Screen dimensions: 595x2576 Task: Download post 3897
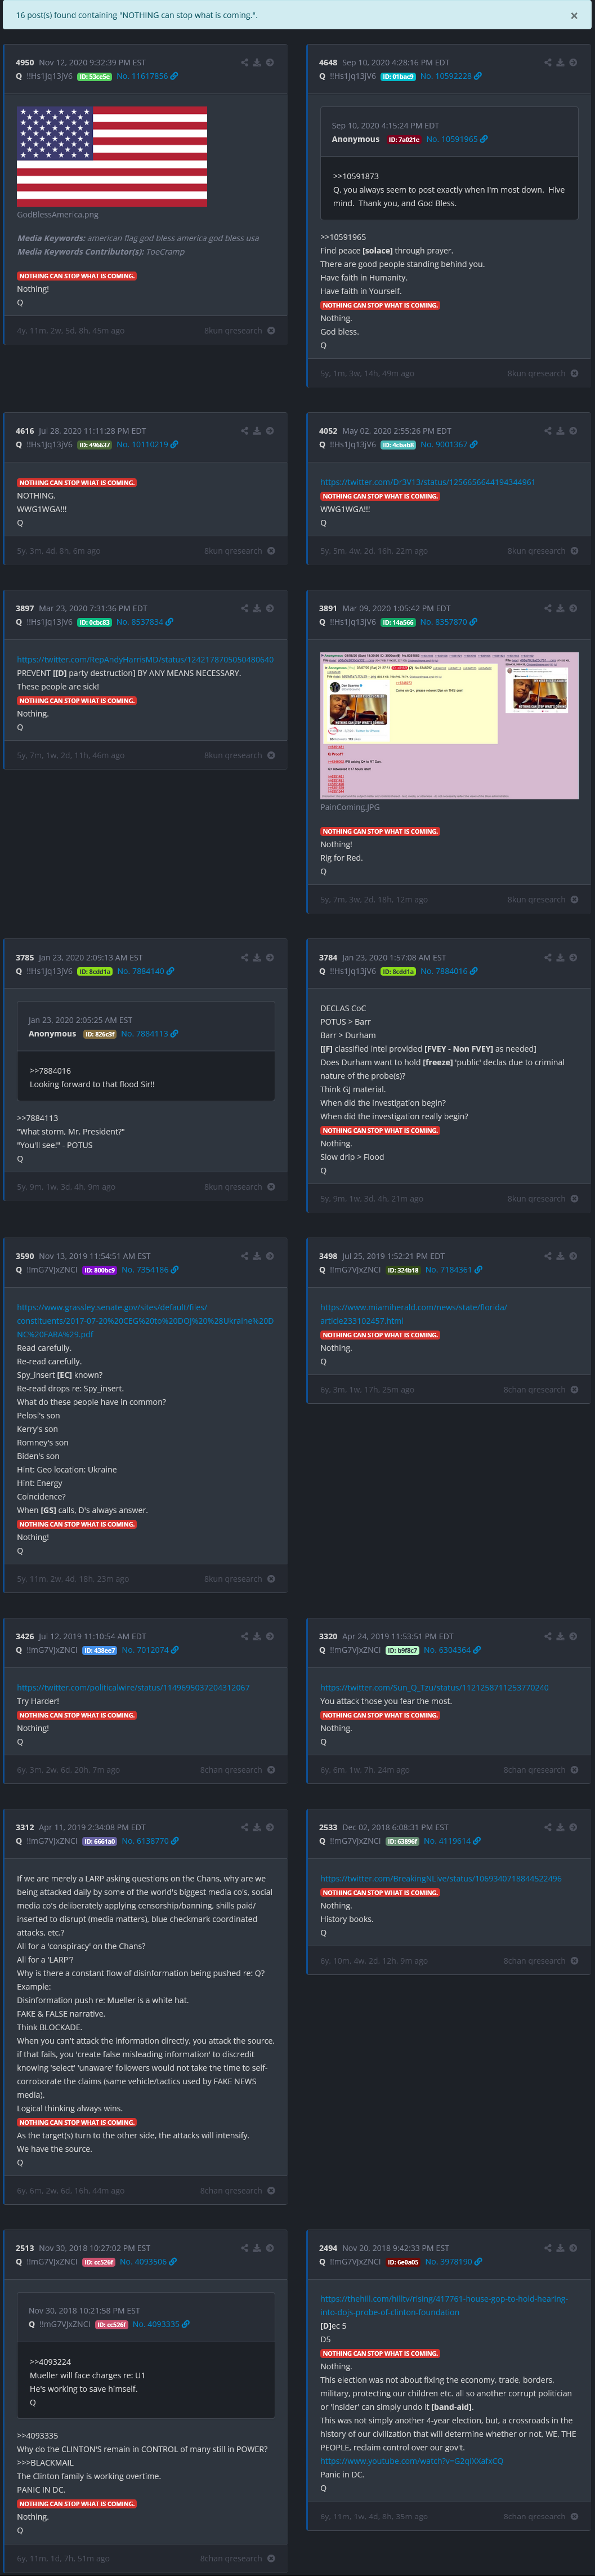tap(257, 608)
